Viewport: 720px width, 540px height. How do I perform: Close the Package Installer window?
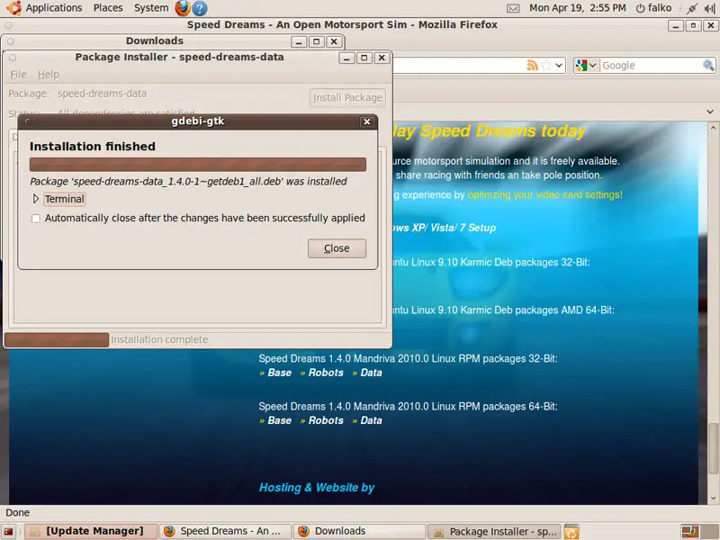tap(382, 58)
